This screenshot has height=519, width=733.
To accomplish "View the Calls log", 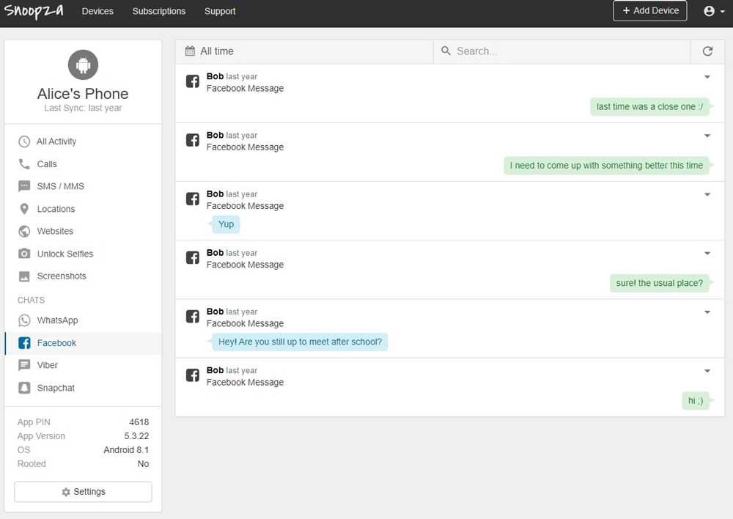I will tap(46, 164).
